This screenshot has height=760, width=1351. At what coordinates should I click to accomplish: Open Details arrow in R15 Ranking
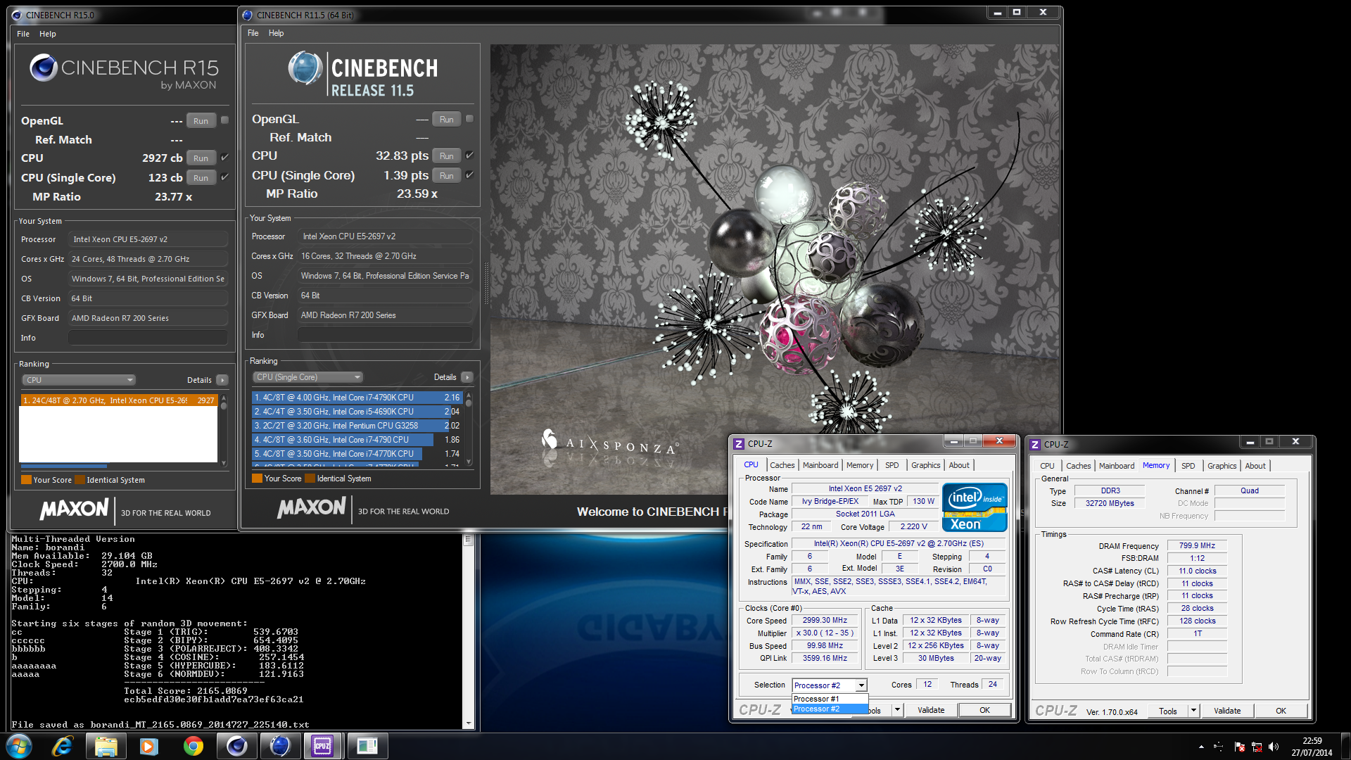point(222,380)
